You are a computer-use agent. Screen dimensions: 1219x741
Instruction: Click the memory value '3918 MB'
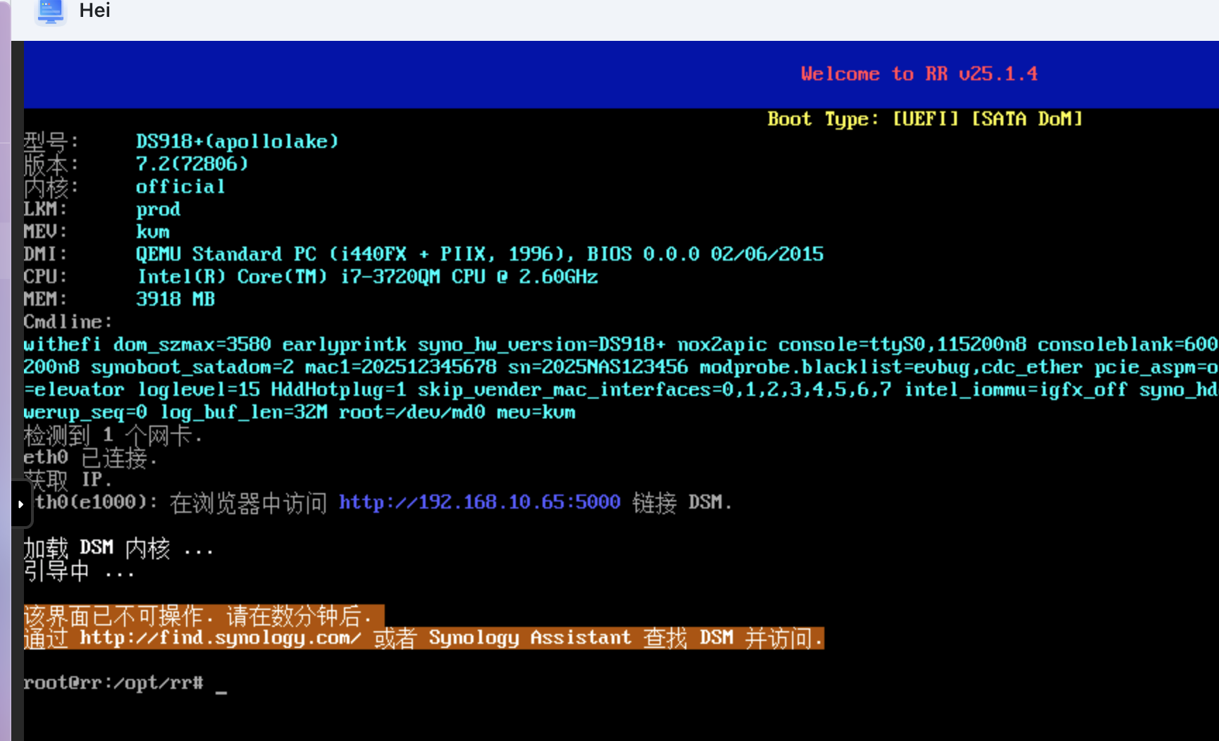[175, 299]
